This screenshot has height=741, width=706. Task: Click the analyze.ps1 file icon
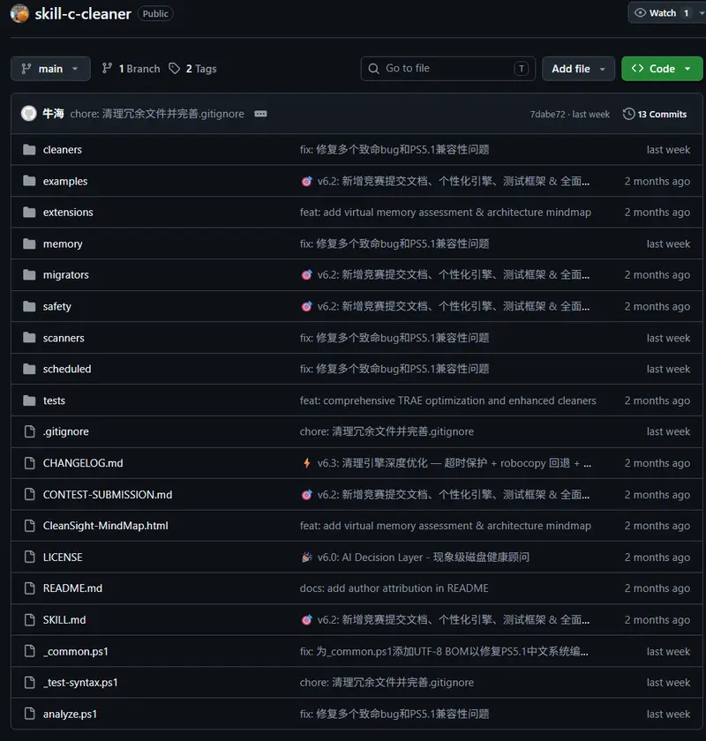pos(29,714)
